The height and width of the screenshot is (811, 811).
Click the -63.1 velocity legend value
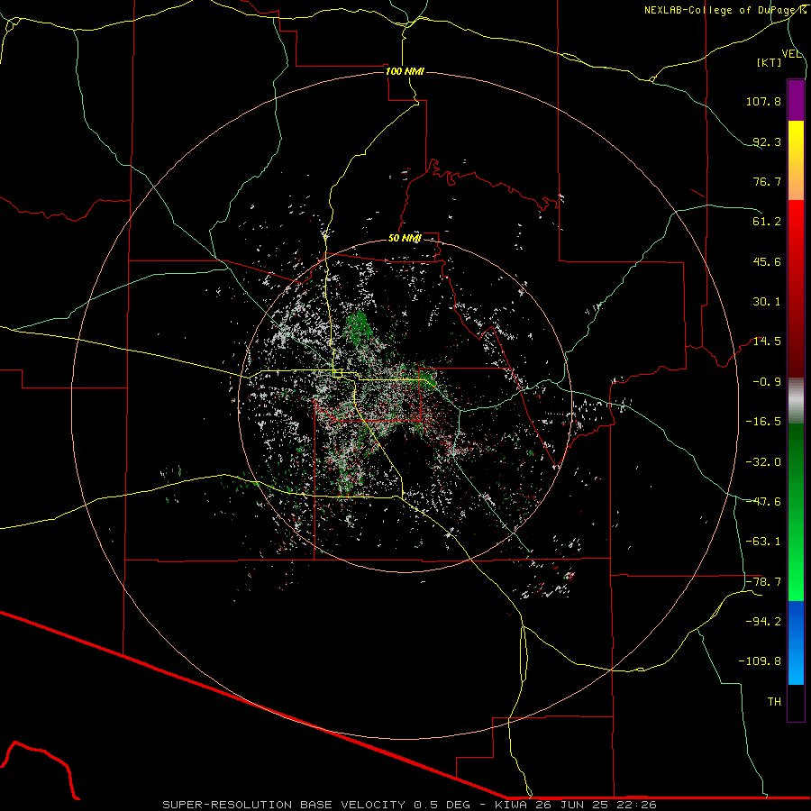(763, 542)
